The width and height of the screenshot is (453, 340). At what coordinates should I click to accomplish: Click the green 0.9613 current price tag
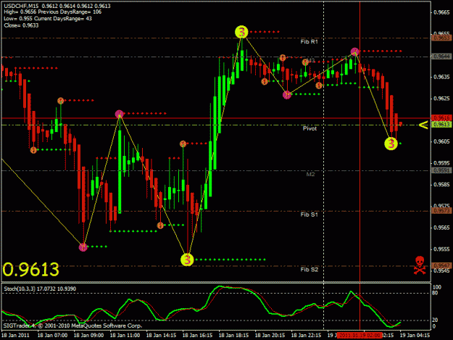(441, 125)
